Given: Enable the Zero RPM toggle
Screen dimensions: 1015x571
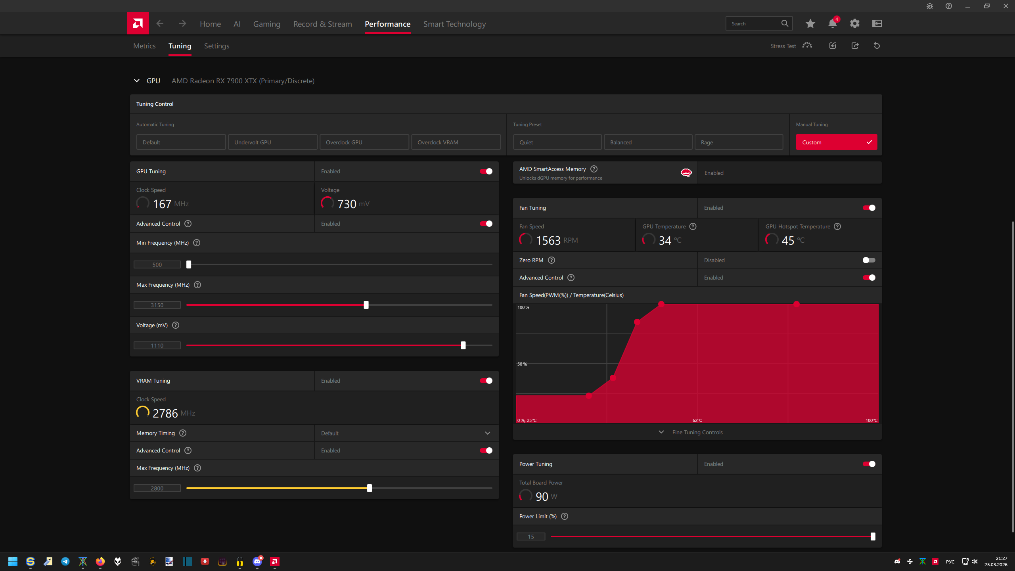Looking at the screenshot, I should pos(869,260).
